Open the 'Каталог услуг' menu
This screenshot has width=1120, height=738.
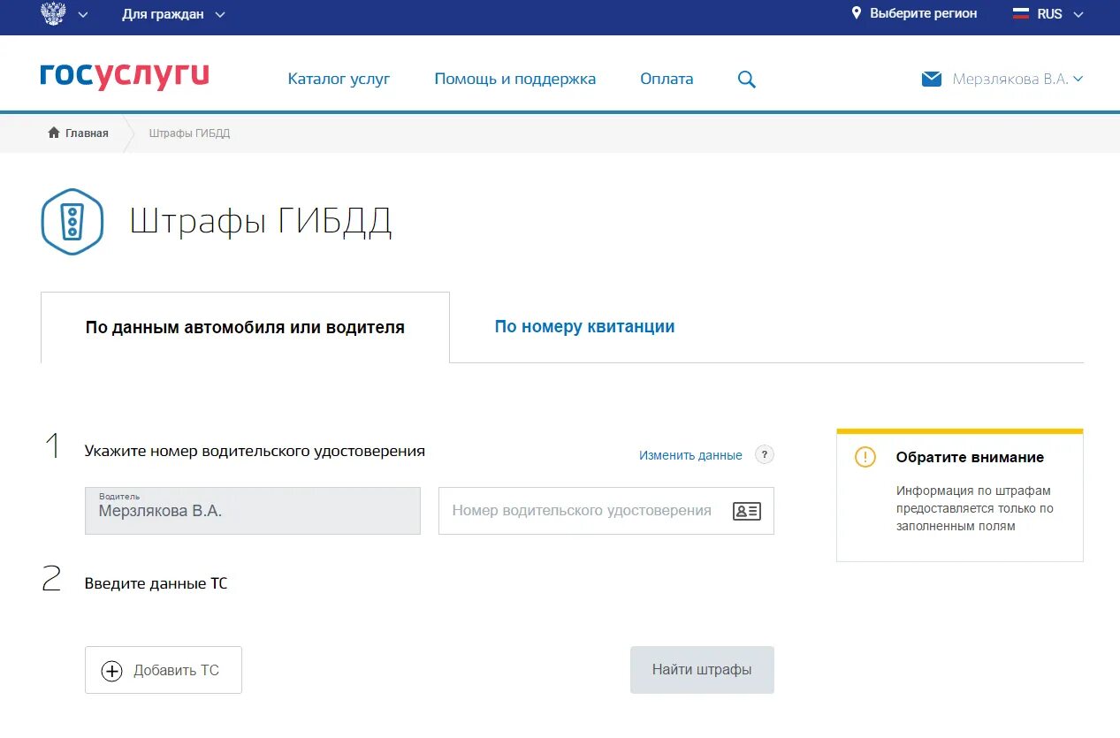(339, 79)
